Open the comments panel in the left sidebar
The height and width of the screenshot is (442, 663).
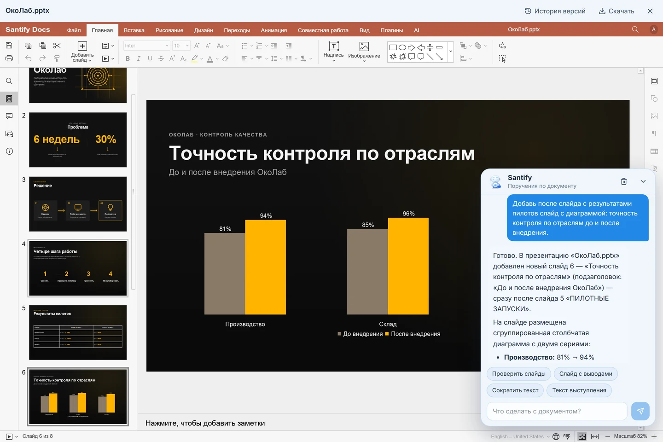pyautogui.click(x=9, y=116)
